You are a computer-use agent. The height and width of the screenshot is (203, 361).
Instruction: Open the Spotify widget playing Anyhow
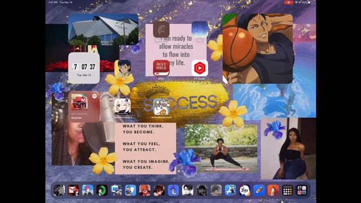[84, 107]
